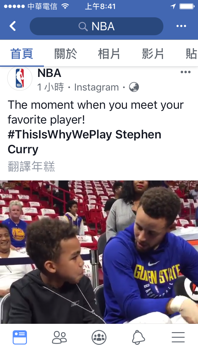Tap the NBA search field
Screen dimensions: 198x351
[97, 26]
